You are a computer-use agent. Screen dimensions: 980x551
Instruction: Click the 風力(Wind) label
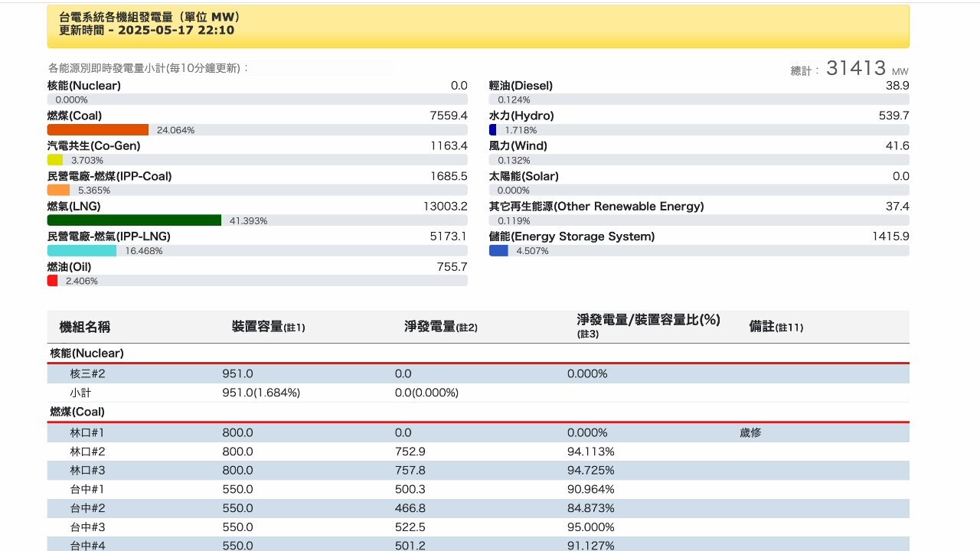point(518,145)
